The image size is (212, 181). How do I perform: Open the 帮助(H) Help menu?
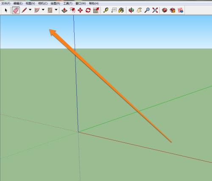pyautogui.click(x=94, y=3)
